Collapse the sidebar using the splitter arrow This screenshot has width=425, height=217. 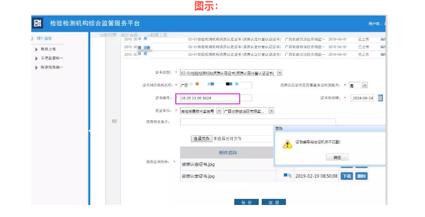click(x=89, y=131)
